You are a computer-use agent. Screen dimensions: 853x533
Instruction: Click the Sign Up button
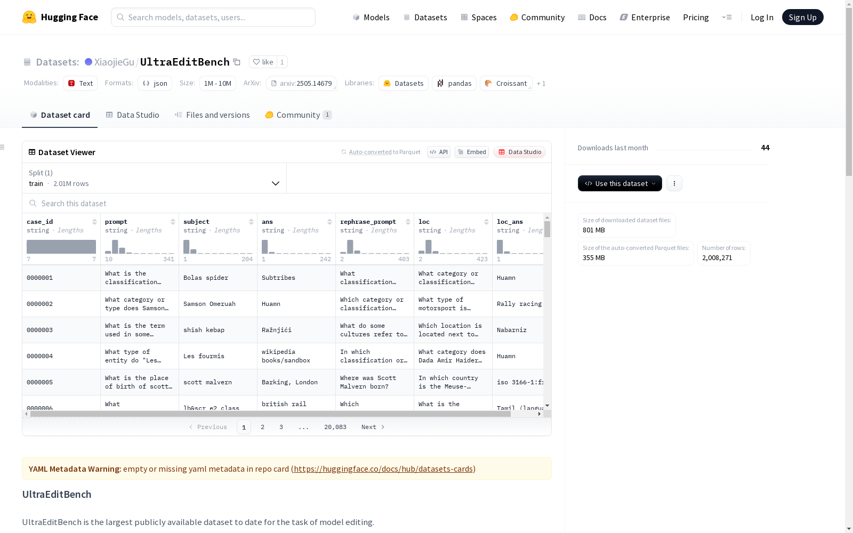803,17
